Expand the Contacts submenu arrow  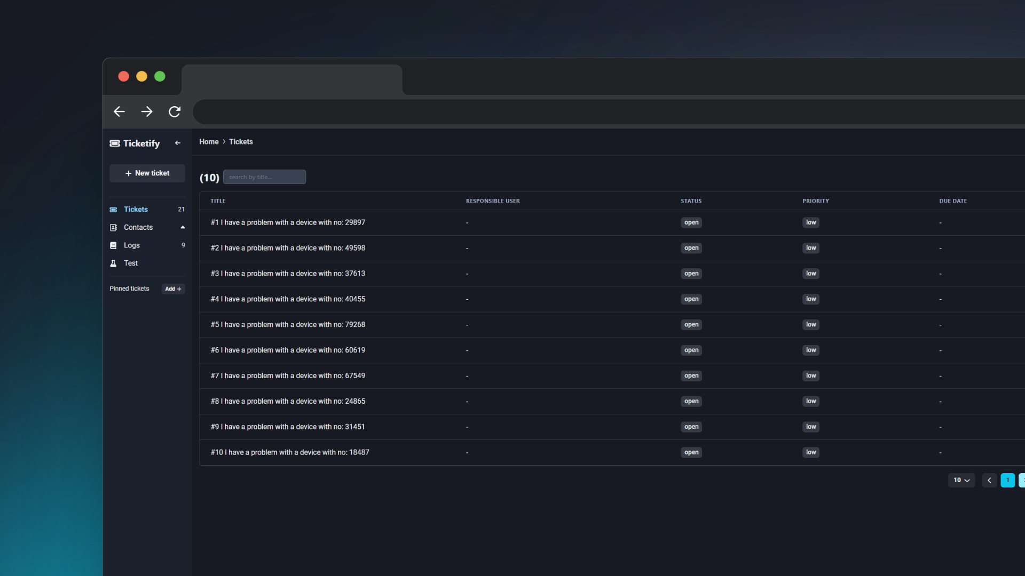(x=183, y=227)
